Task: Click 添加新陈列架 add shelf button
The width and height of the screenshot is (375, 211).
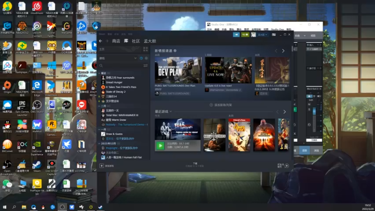Action: [x=221, y=105]
